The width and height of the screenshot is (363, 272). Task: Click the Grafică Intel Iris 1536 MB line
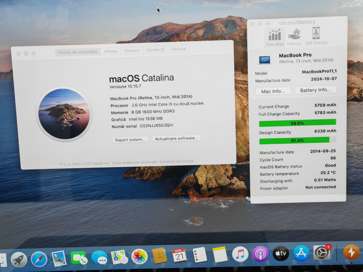point(137,119)
